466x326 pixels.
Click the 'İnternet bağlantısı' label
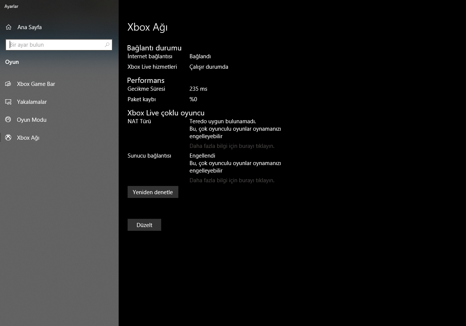[150, 56]
